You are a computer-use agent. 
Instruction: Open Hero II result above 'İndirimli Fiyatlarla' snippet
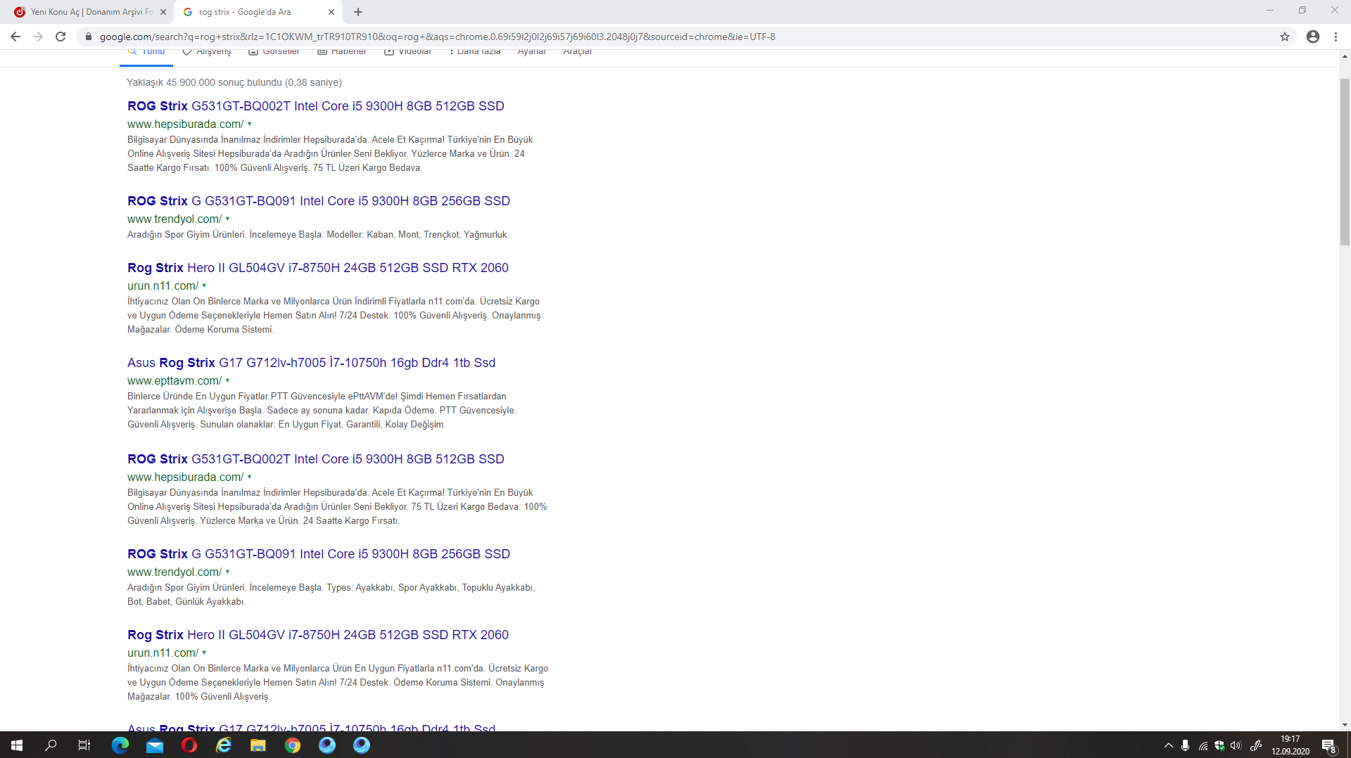(318, 268)
